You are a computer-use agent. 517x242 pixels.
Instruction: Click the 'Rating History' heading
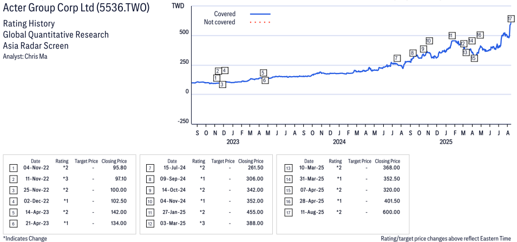point(29,24)
